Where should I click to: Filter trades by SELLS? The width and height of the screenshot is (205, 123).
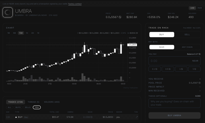click(x=28, y=107)
